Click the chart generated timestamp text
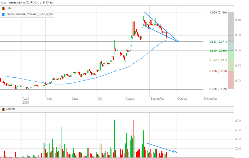The height and width of the screenshot is (158, 249). pos(27,2)
